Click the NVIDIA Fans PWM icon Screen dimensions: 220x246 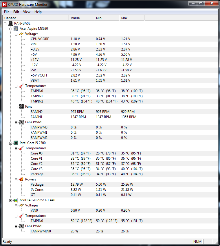coord(21,226)
